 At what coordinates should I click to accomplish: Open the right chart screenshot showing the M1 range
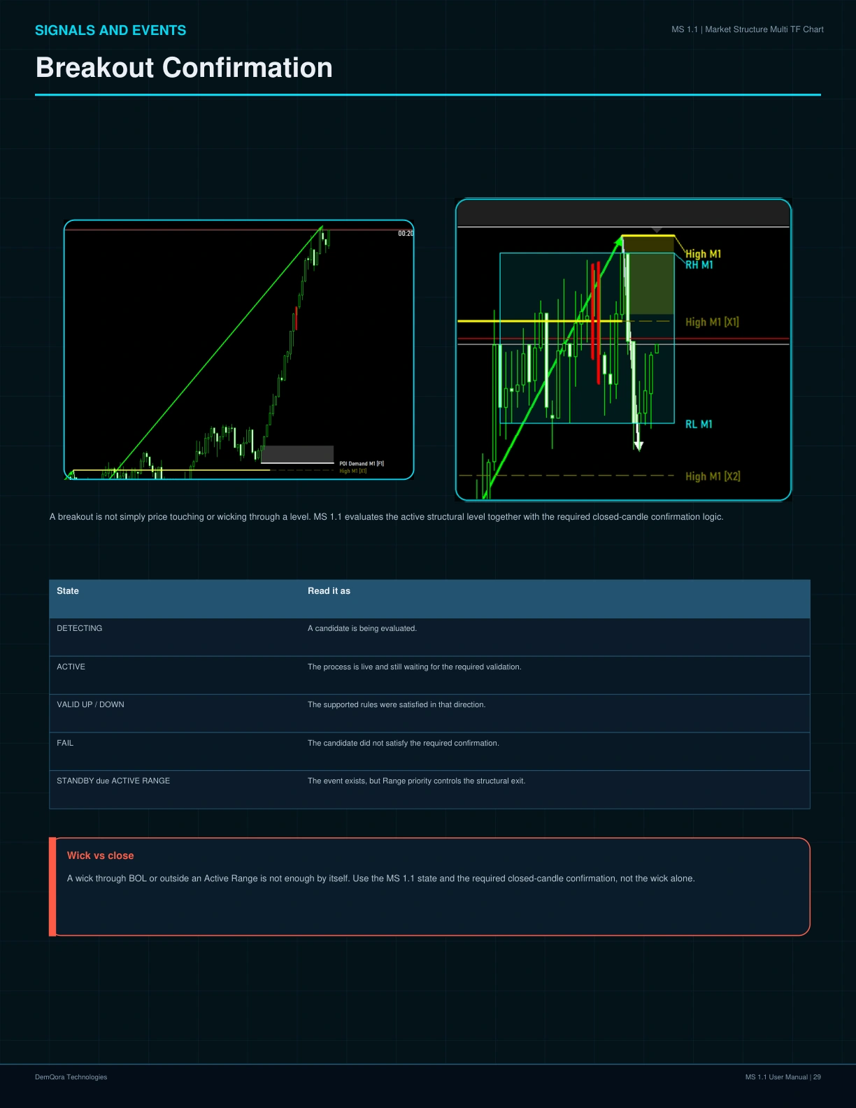tap(623, 350)
